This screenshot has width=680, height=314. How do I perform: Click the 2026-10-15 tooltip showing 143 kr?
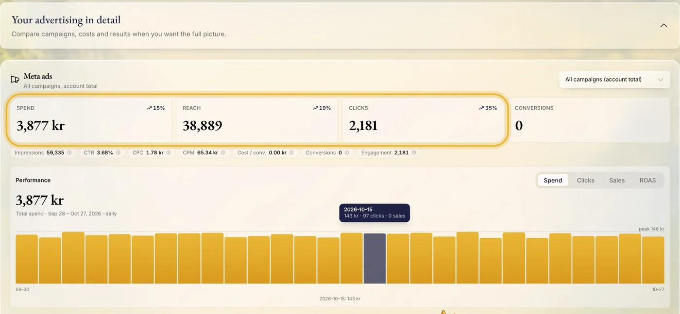[x=374, y=213]
